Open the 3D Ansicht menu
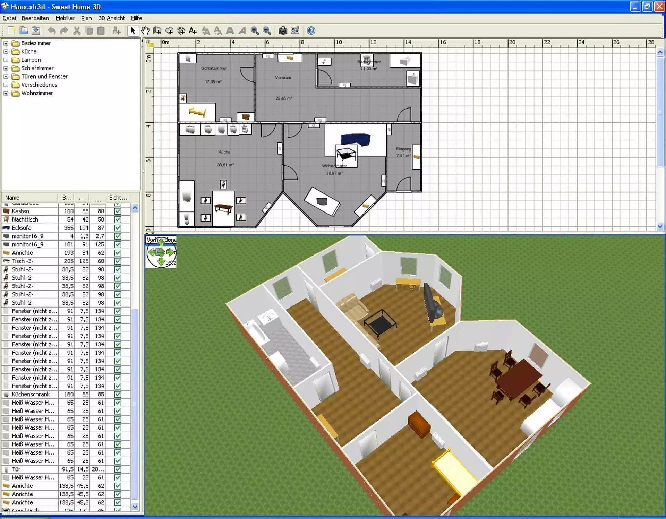This screenshot has height=519, width=666. click(111, 18)
